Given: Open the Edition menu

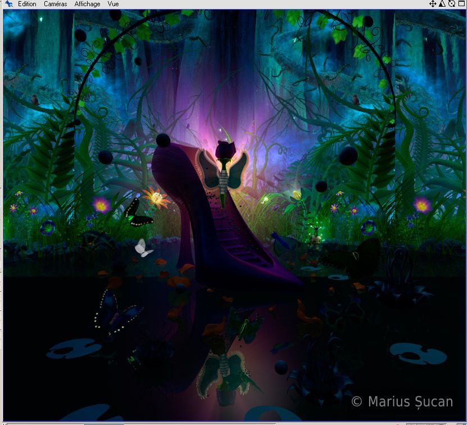Looking at the screenshot, I should click(x=27, y=4).
